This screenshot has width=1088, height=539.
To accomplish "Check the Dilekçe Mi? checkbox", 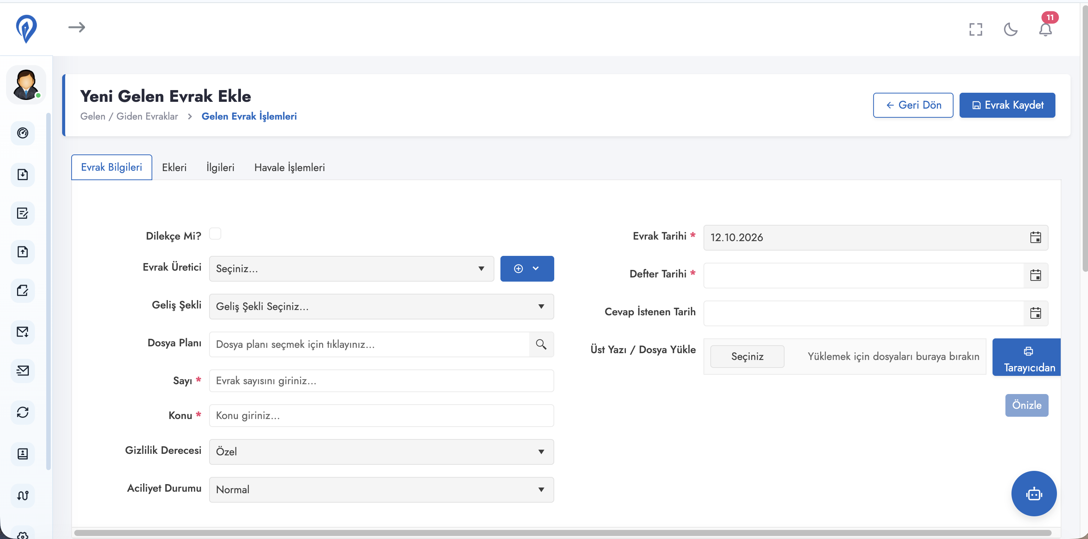I will coord(215,234).
